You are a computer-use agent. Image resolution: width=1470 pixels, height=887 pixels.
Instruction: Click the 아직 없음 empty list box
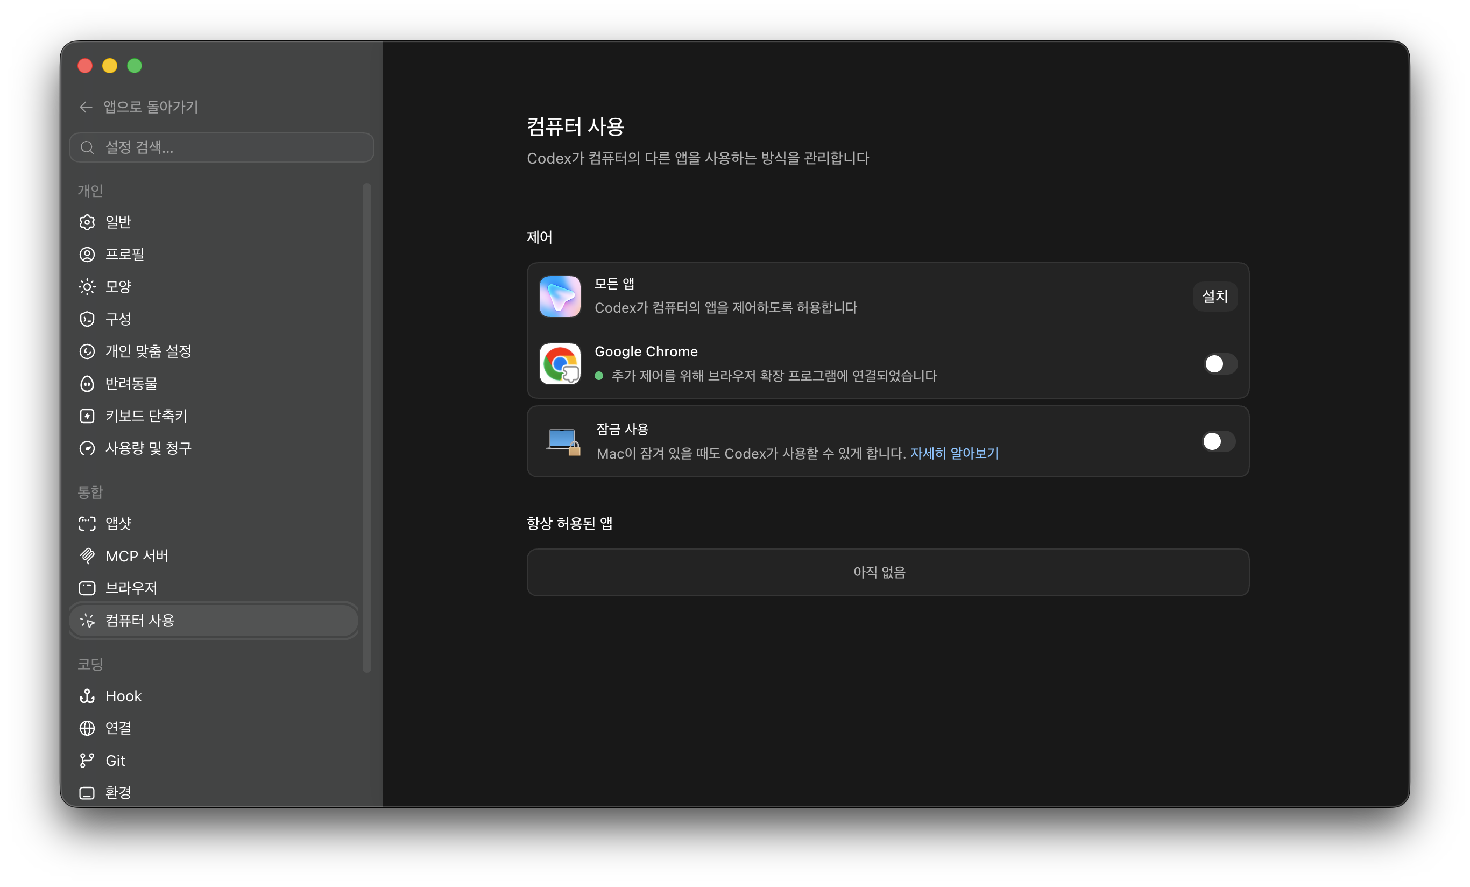(x=888, y=572)
